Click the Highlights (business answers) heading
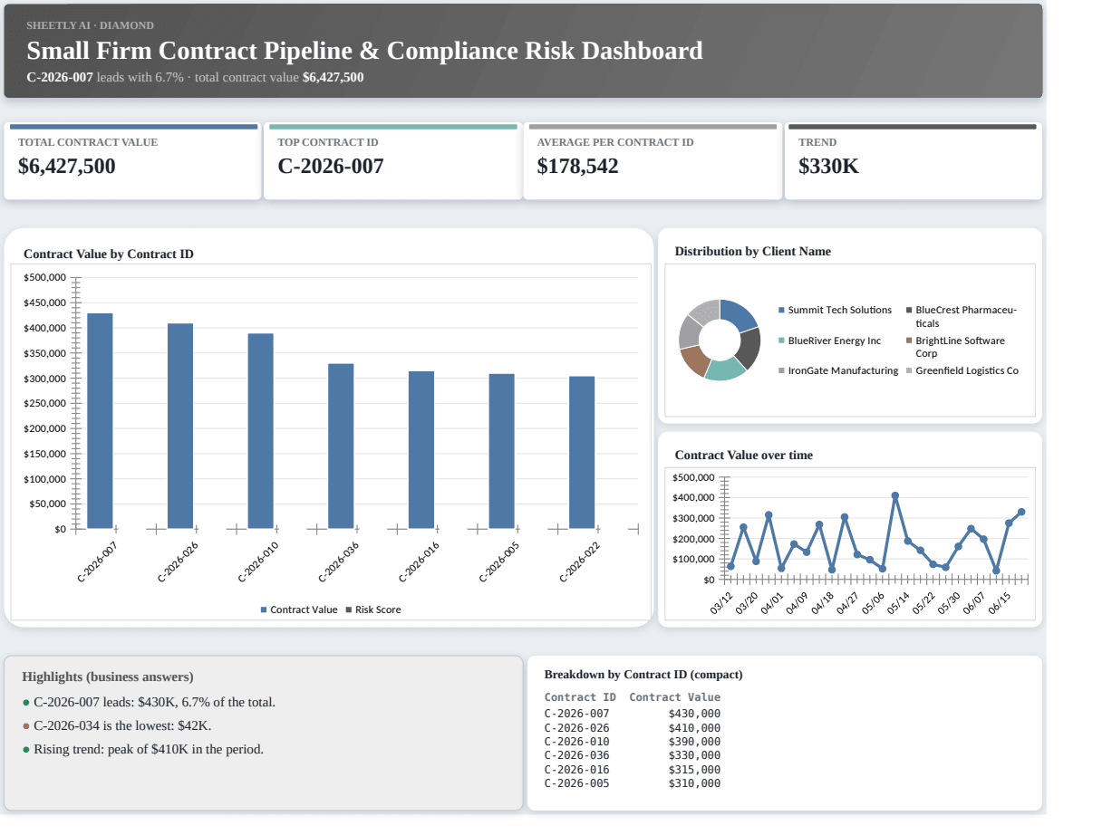The height and width of the screenshot is (835, 1112). click(x=108, y=677)
